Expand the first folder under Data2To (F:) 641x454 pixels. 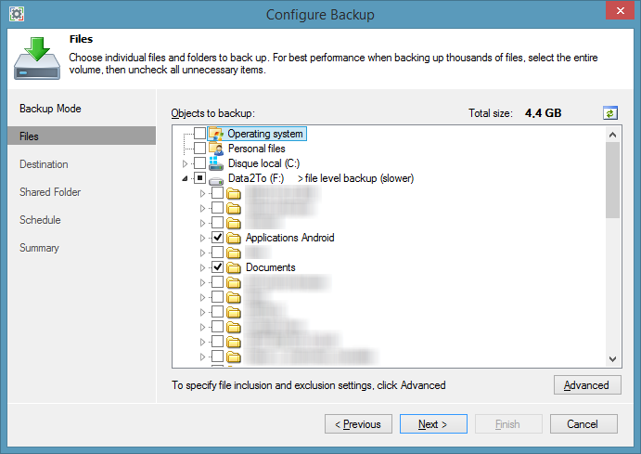(x=202, y=193)
